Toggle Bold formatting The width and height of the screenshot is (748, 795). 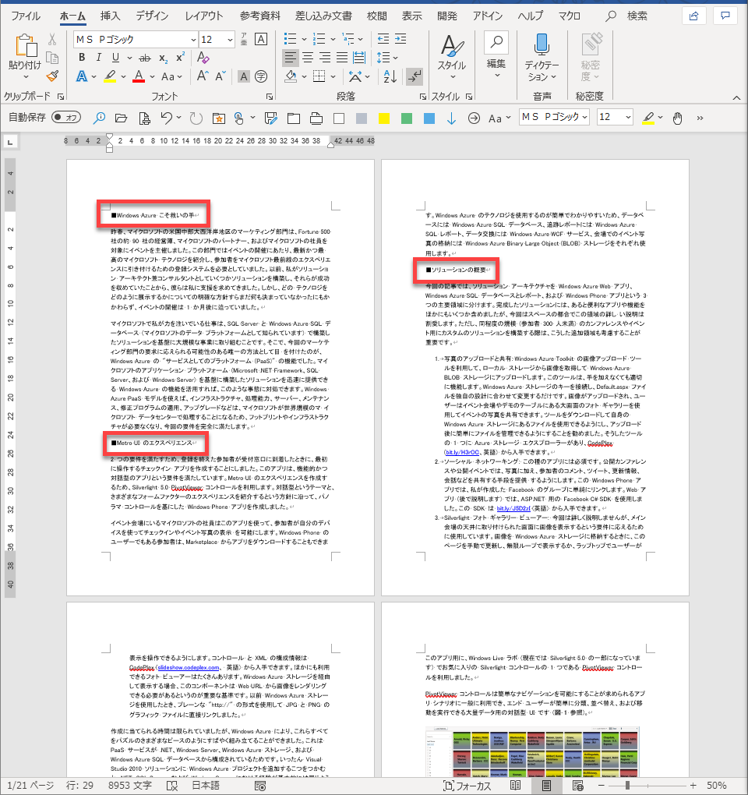coord(81,58)
